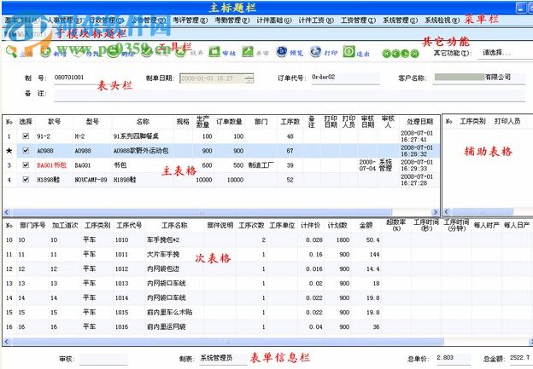Click the process table horizontal scrollbar thumb
This screenshot has height=369, width=533.
click(227, 342)
